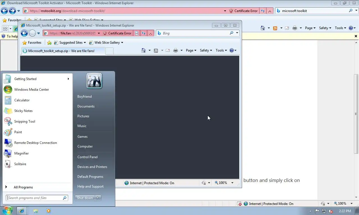
Task: Open zoom level dropdown in file.fan window
Action: coord(232,183)
